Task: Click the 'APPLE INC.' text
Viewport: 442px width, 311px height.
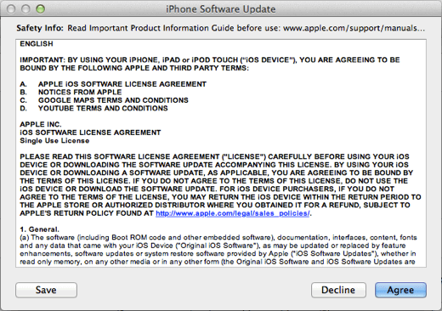Action: click(41, 124)
